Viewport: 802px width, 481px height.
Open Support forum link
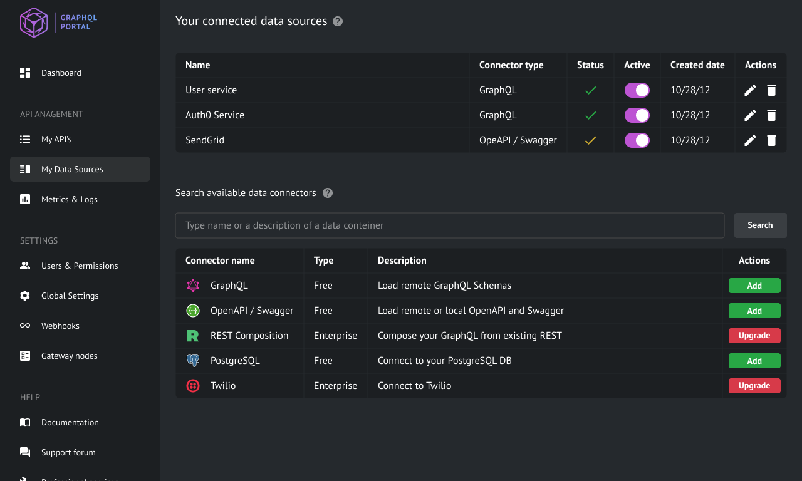pyautogui.click(x=80, y=452)
